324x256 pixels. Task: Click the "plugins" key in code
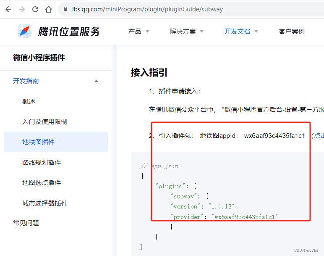(170, 186)
